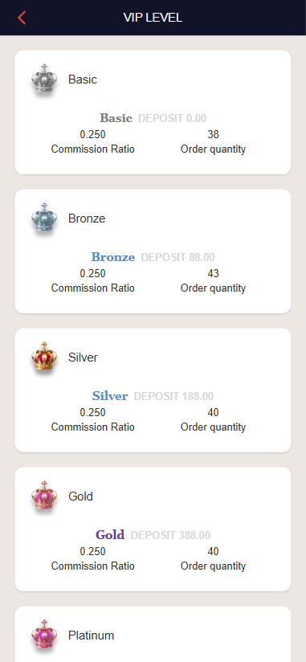Click the Basic silver crown icon
The width and height of the screenshot is (306, 662).
(44, 79)
